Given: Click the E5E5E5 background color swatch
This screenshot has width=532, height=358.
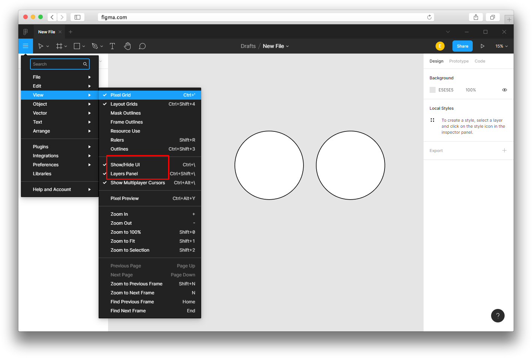Looking at the screenshot, I should pos(433,90).
